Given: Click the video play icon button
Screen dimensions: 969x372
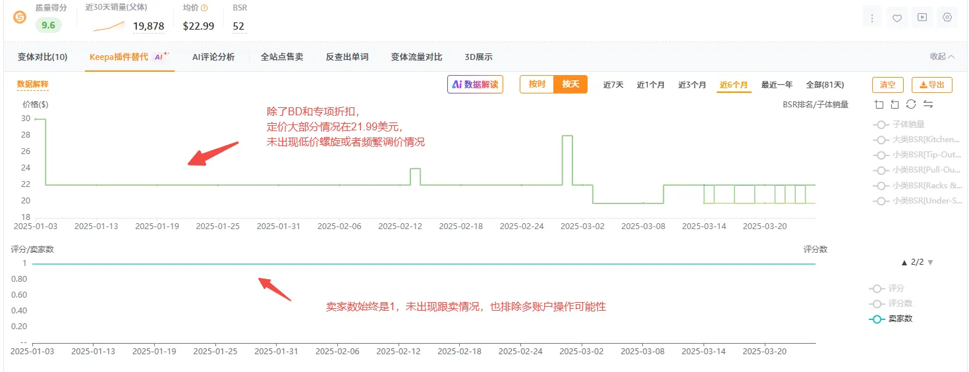Looking at the screenshot, I should coord(922,18).
